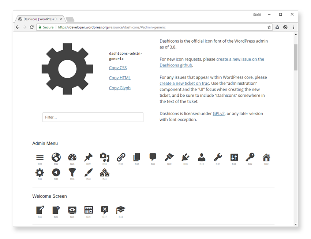Select the globe admin-site dashicon
The width and height of the screenshot is (311, 239).
click(56, 157)
